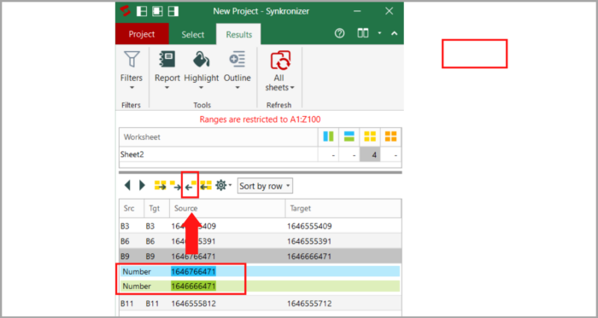Select the Sheet2 worksheet row

coord(260,154)
